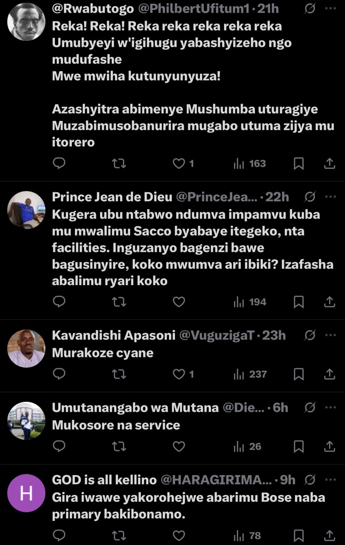Tap the purple H avatar
345x545 pixels.
click(x=26, y=493)
